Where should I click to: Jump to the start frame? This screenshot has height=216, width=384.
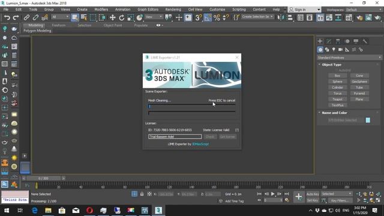(259, 194)
